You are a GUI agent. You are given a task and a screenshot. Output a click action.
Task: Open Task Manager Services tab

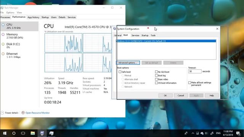click(x=72, y=17)
